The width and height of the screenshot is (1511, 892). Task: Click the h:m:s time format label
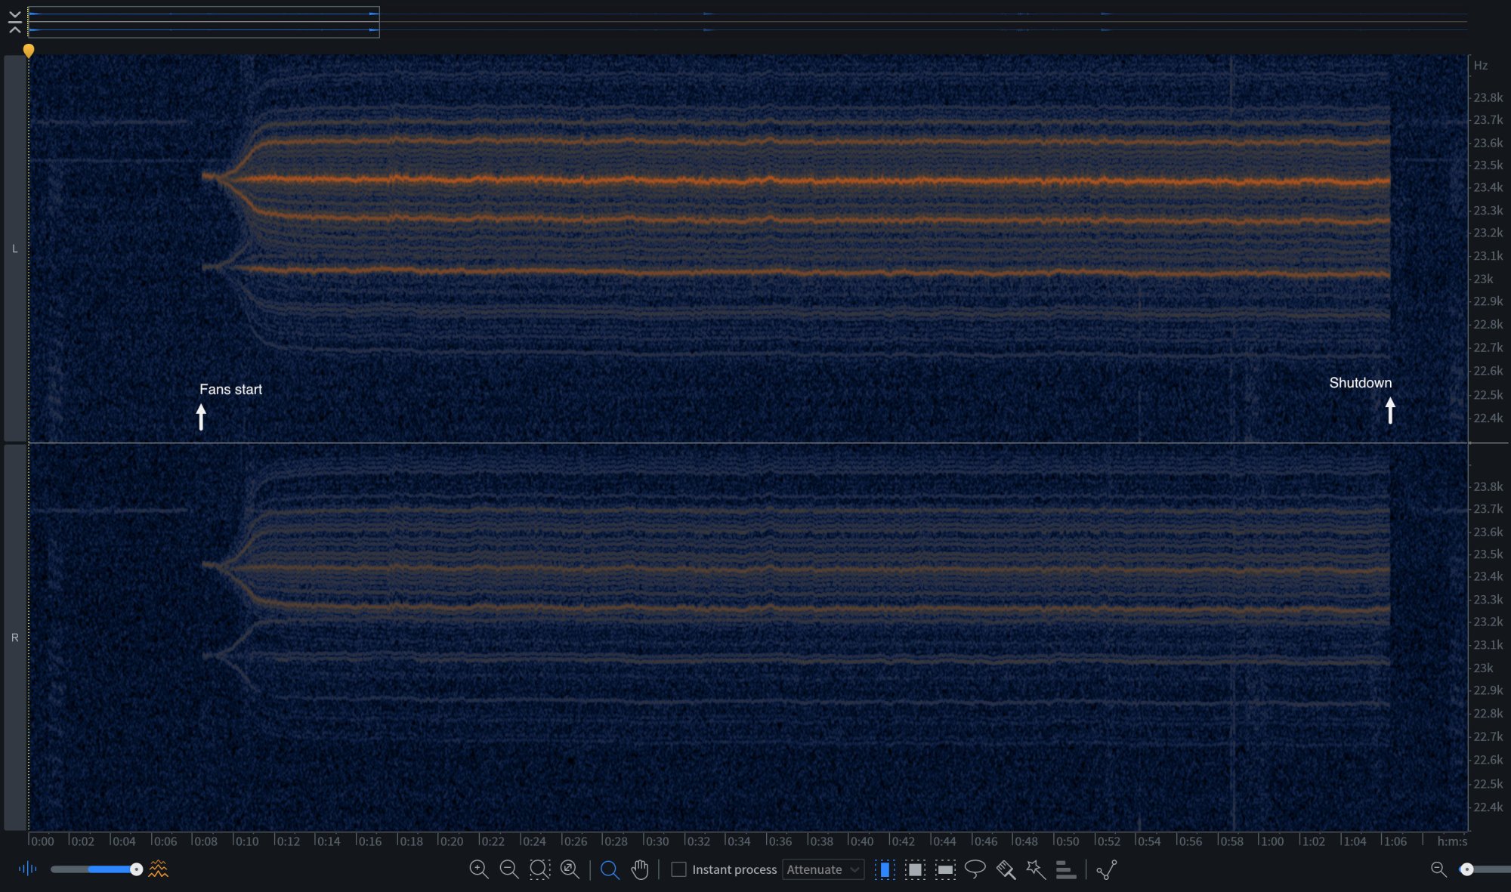[x=1451, y=841]
